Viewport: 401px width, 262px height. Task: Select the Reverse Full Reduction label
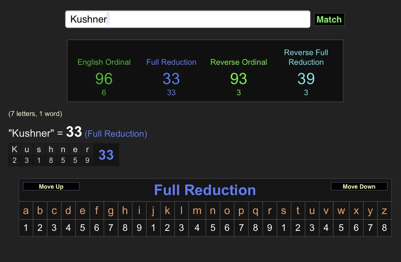coord(306,57)
